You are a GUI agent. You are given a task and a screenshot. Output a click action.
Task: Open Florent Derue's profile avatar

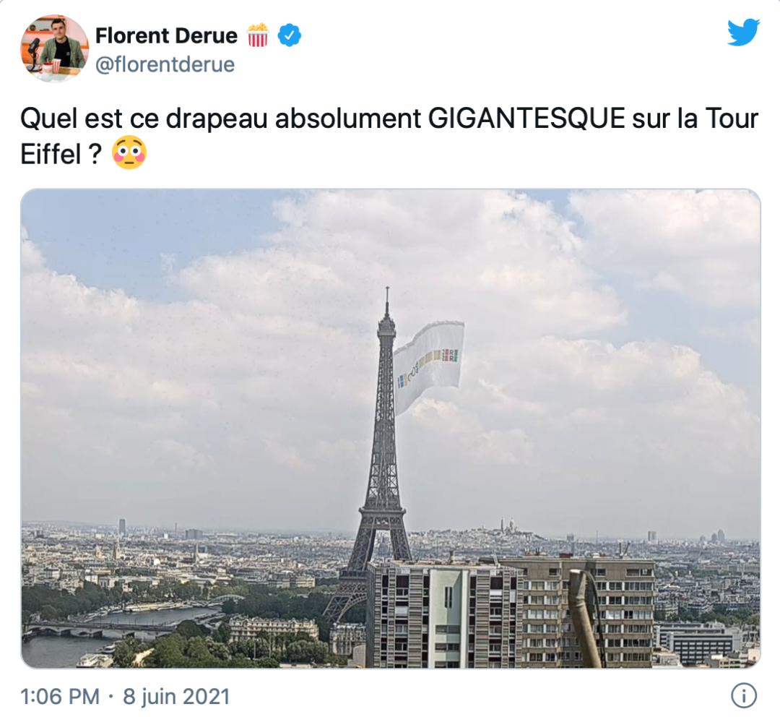(54, 48)
